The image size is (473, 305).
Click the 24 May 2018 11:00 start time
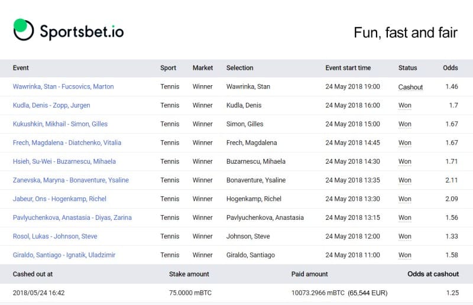[352, 255]
